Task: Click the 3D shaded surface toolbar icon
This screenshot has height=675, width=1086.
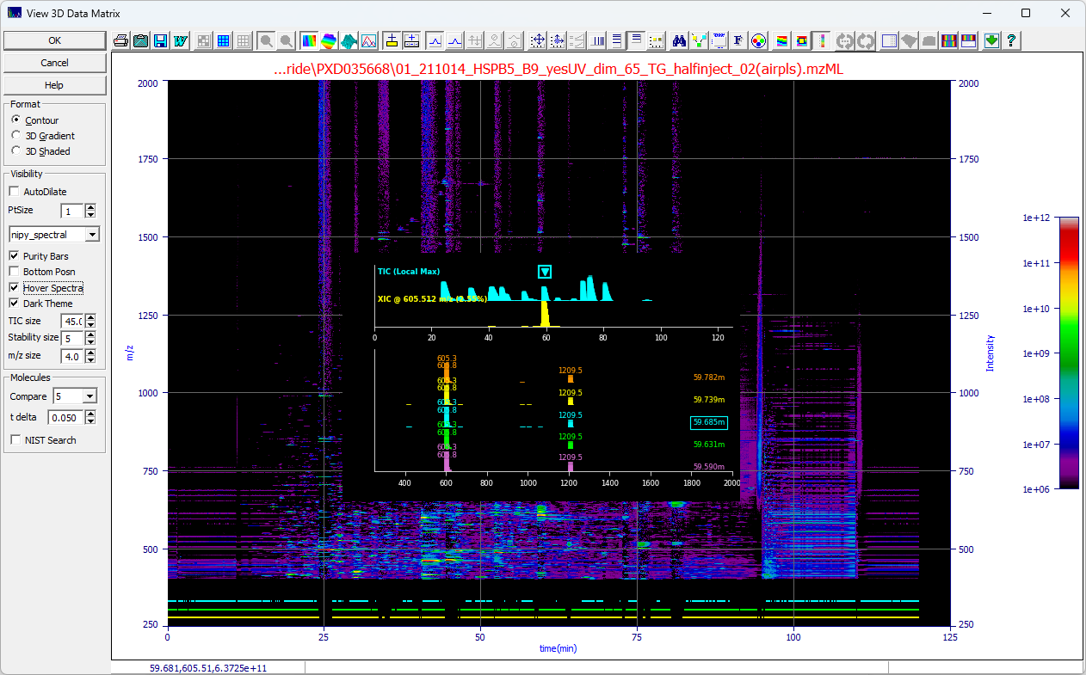Action: (349, 40)
